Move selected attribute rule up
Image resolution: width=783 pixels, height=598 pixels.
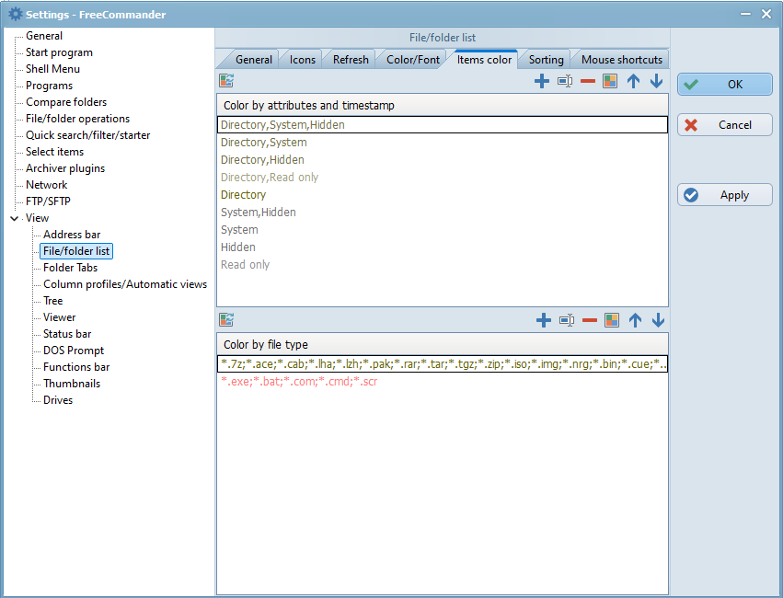point(633,81)
